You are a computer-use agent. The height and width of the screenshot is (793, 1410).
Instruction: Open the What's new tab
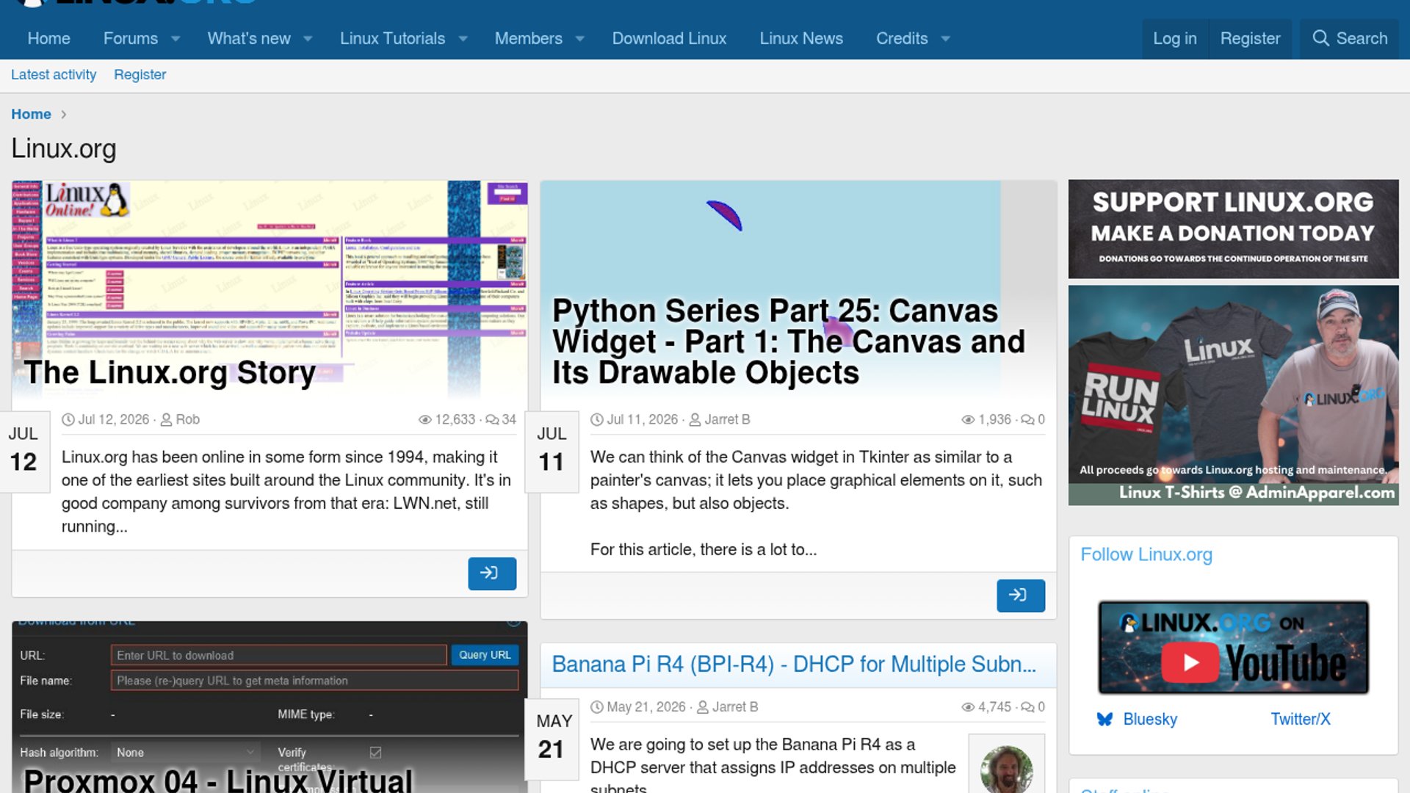249,38
